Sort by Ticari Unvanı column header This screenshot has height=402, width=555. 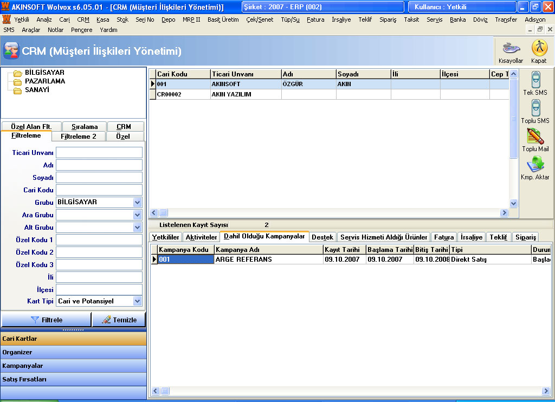pyautogui.click(x=246, y=74)
